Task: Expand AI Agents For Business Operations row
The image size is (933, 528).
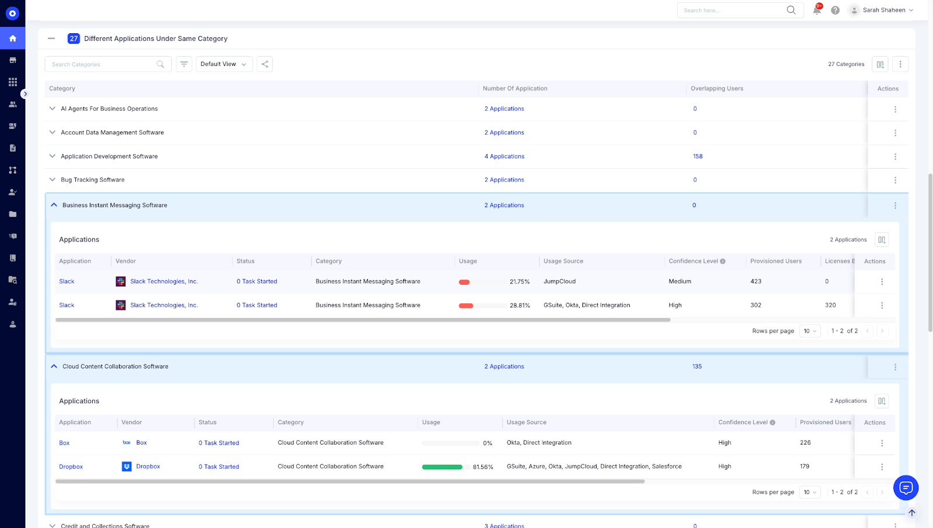Action: pyautogui.click(x=52, y=109)
